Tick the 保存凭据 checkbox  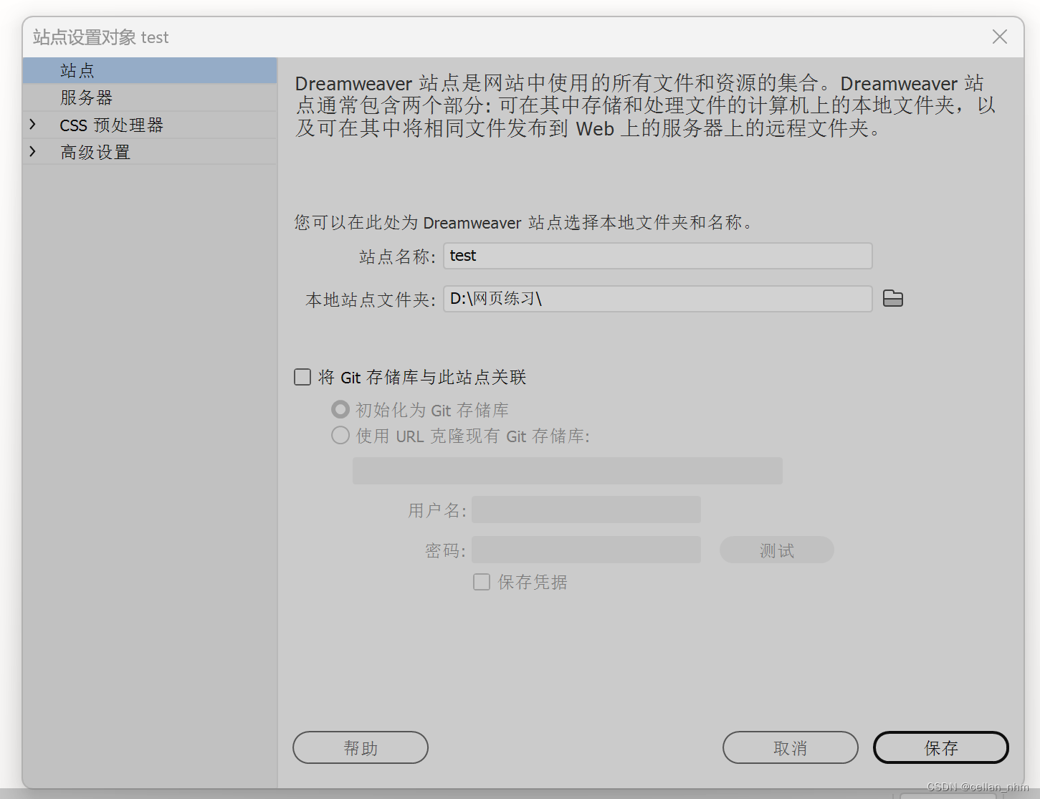click(482, 582)
